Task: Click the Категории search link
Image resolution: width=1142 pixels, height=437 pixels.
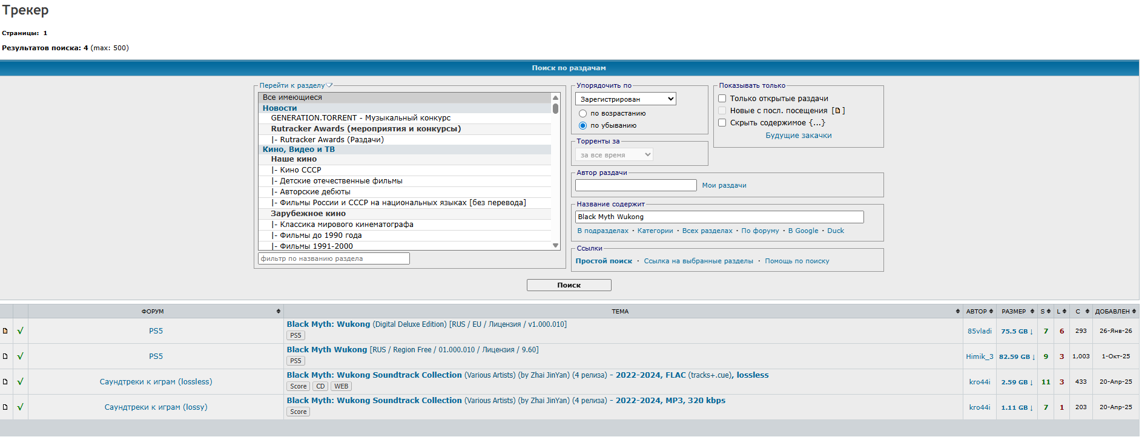Action: (x=655, y=231)
